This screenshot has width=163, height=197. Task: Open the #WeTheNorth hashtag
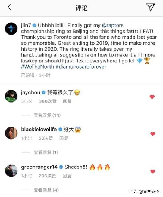[x=37, y=67]
